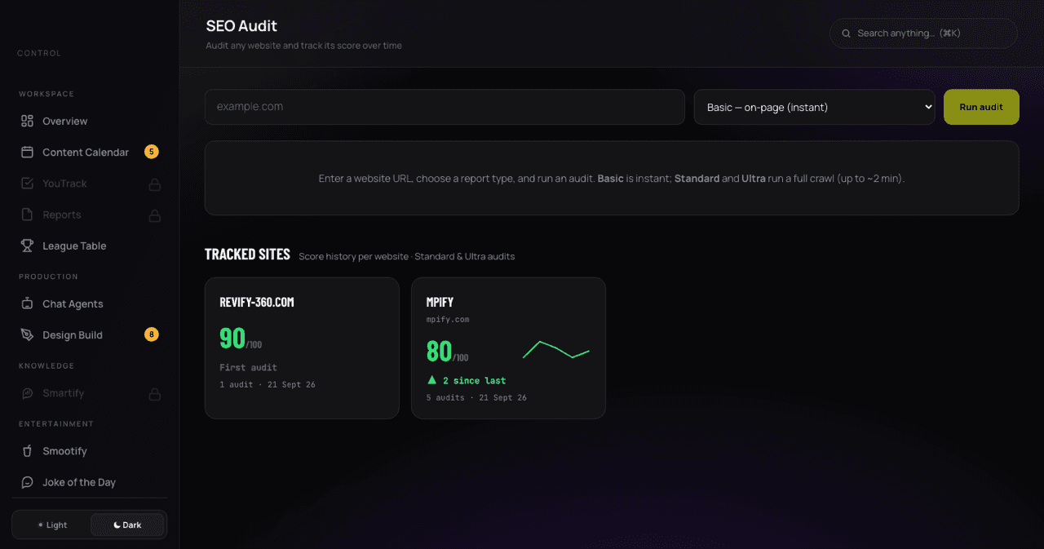1044x549 pixels.
Task: Select the locked Smartify item
Action: tap(90, 393)
